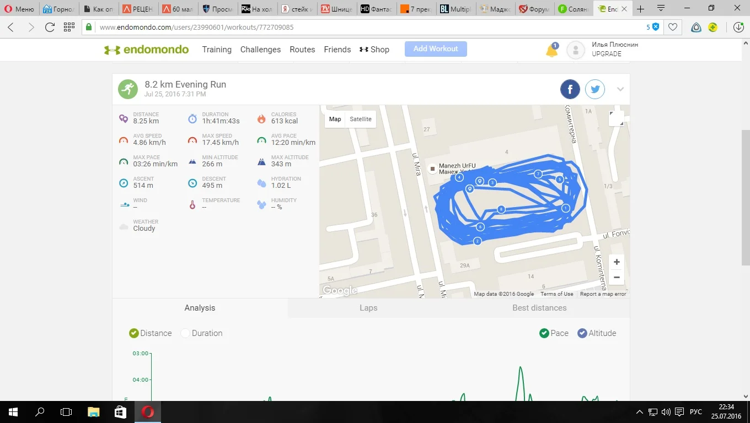Open the Shop page

(374, 50)
